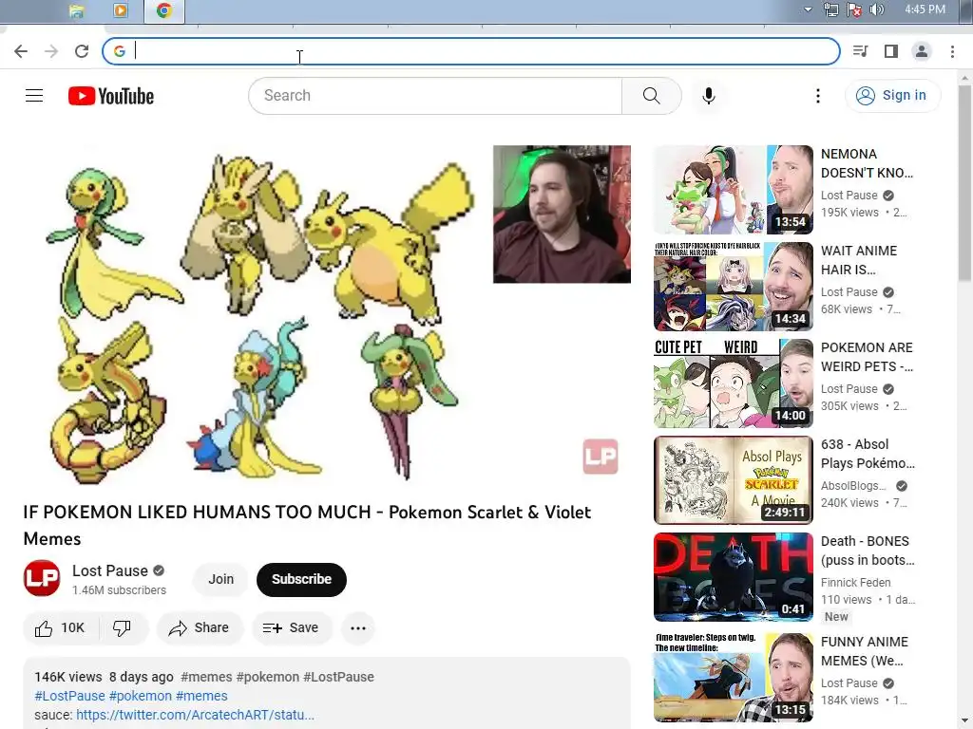Viewport: 973px width, 729px height.
Task: Click the video player frame
Action: [327, 316]
